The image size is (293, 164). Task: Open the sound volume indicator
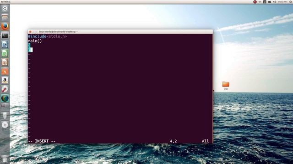(x=275, y=2)
